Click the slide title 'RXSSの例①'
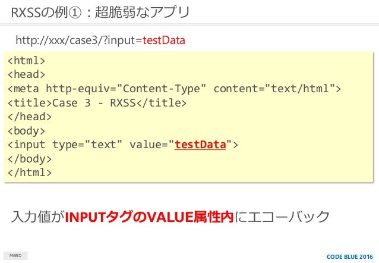379x263 pixels. point(46,12)
